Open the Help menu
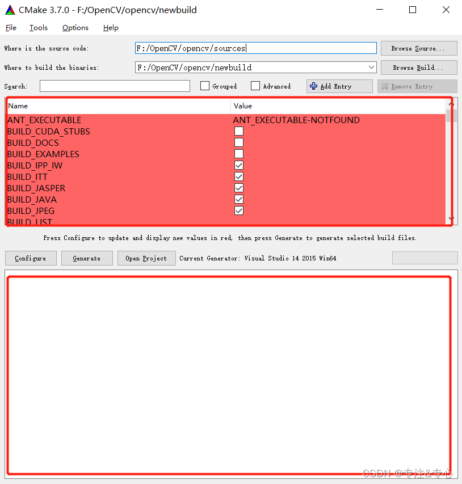Screen dimensions: 462x484 click(x=111, y=28)
